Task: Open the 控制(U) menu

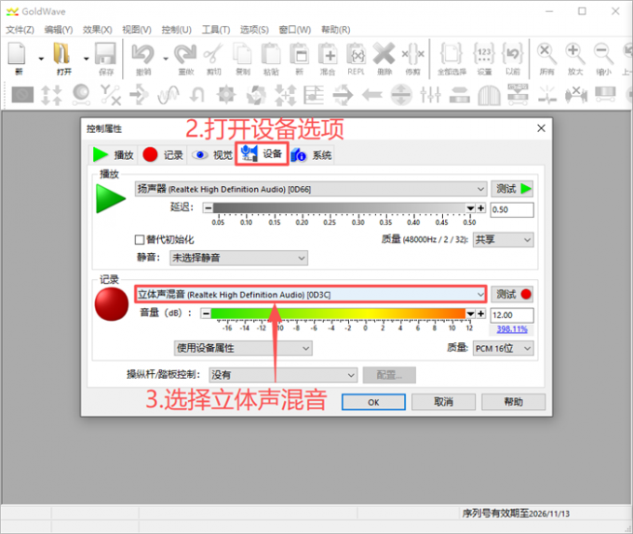Action: point(177,30)
